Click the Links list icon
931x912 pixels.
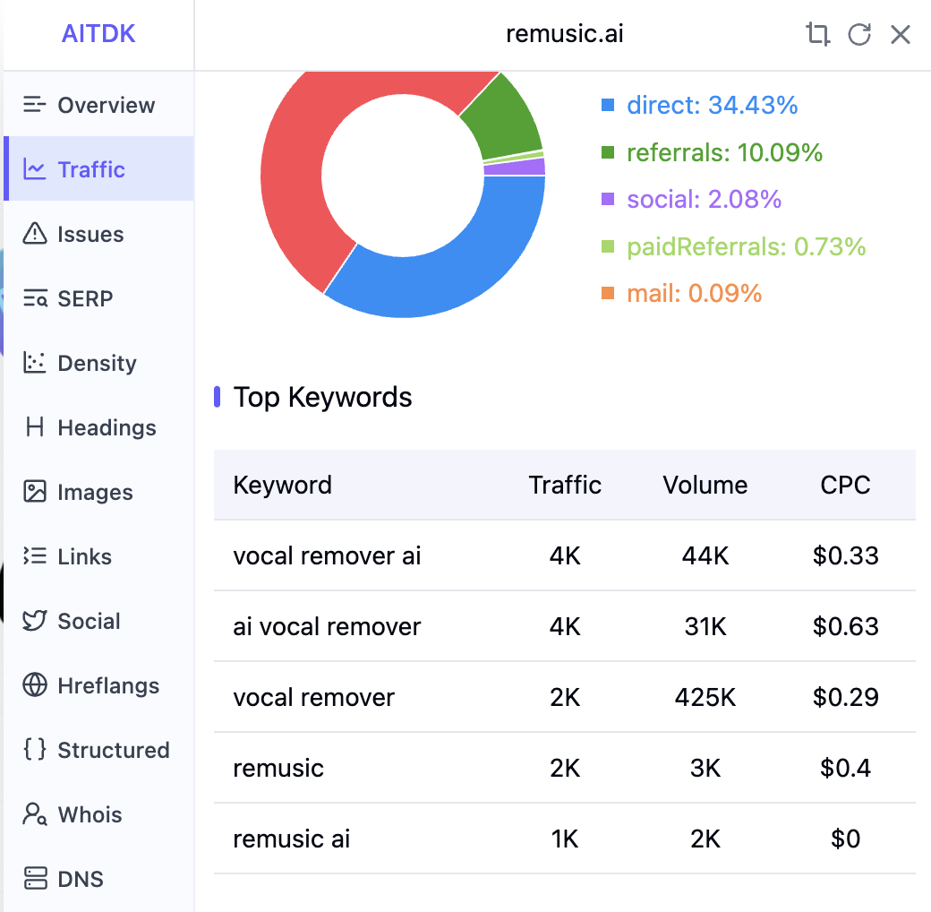(x=35, y=556)
